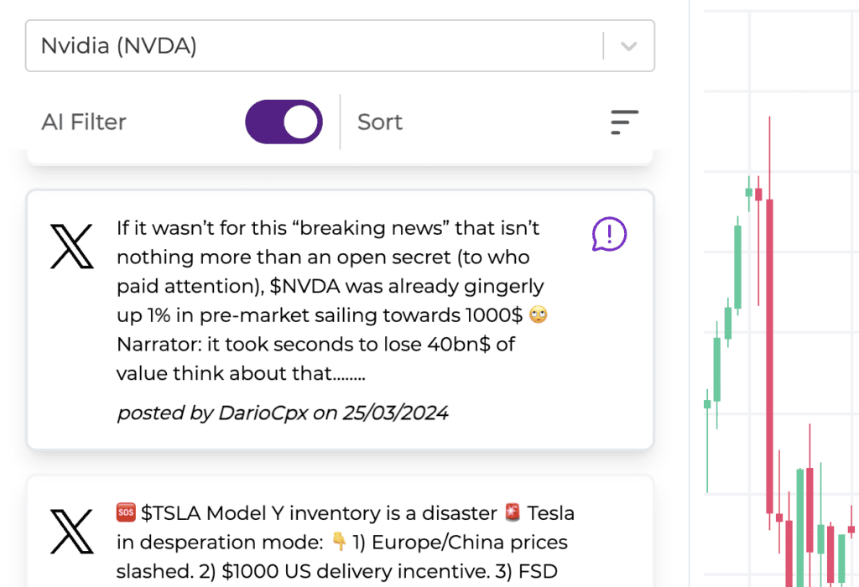Click the red SOS emoji in Tesla post

pos(126,512)
